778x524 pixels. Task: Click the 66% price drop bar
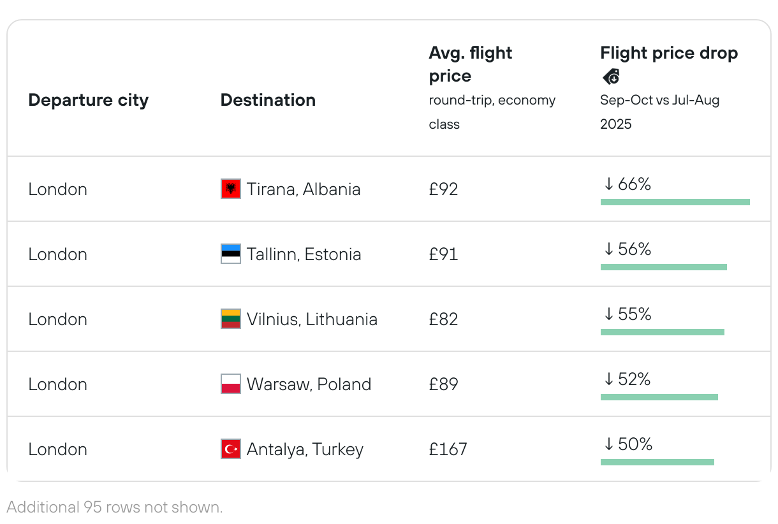675,202
